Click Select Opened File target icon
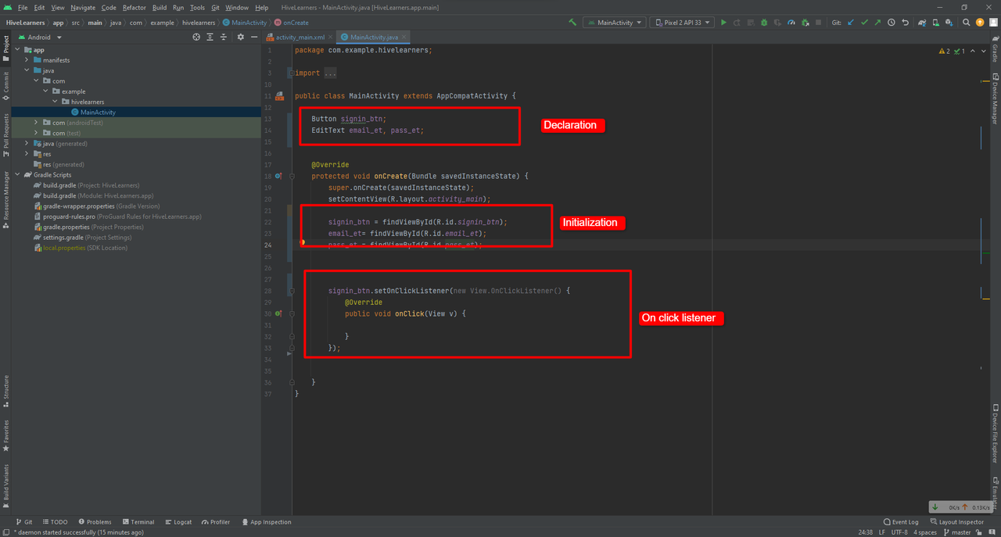1001x537 pixels. (196, 37)
